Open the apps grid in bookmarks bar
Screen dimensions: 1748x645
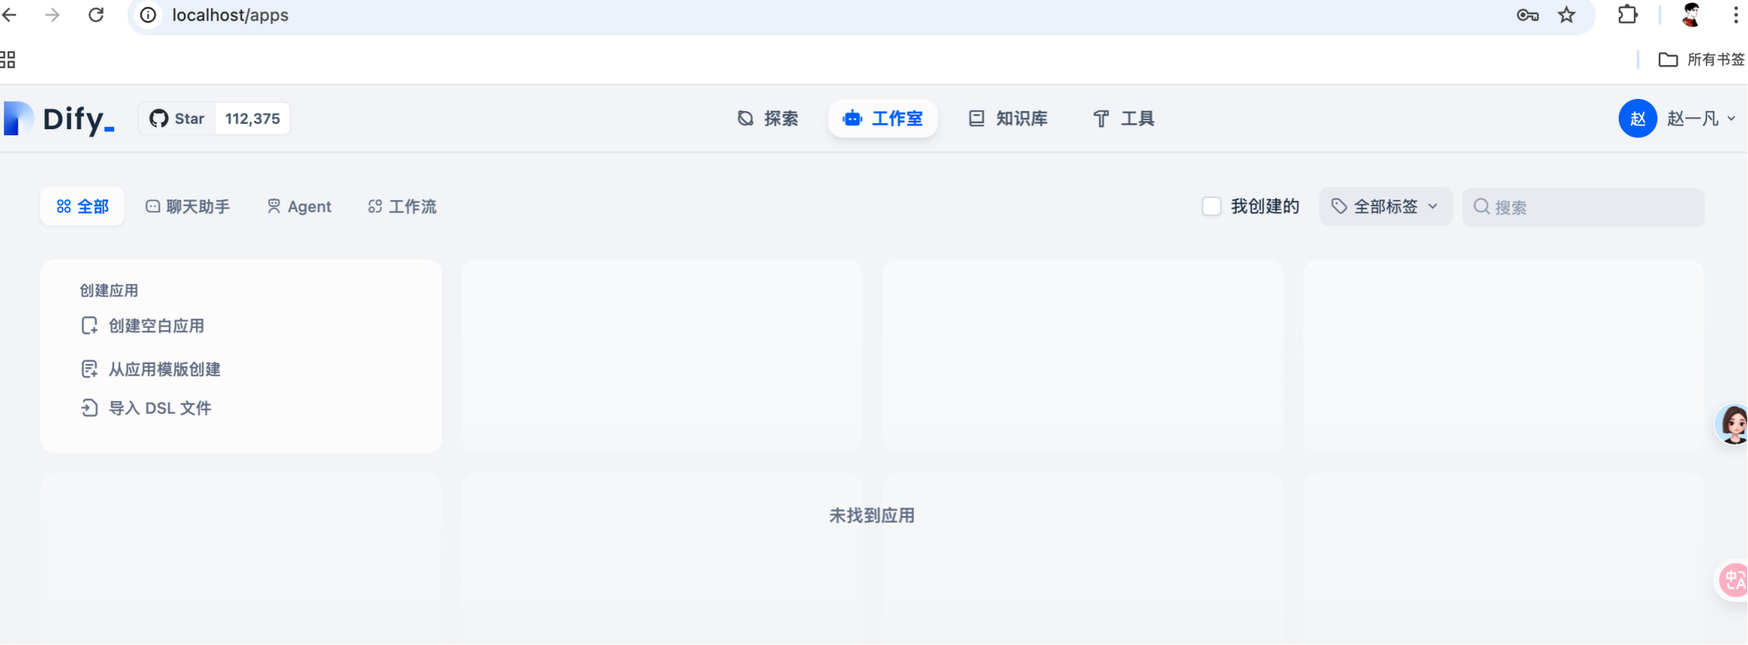(8, 60)
